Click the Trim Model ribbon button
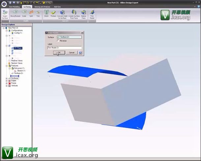Screen dimensions: 201x161 click(92, 14)
